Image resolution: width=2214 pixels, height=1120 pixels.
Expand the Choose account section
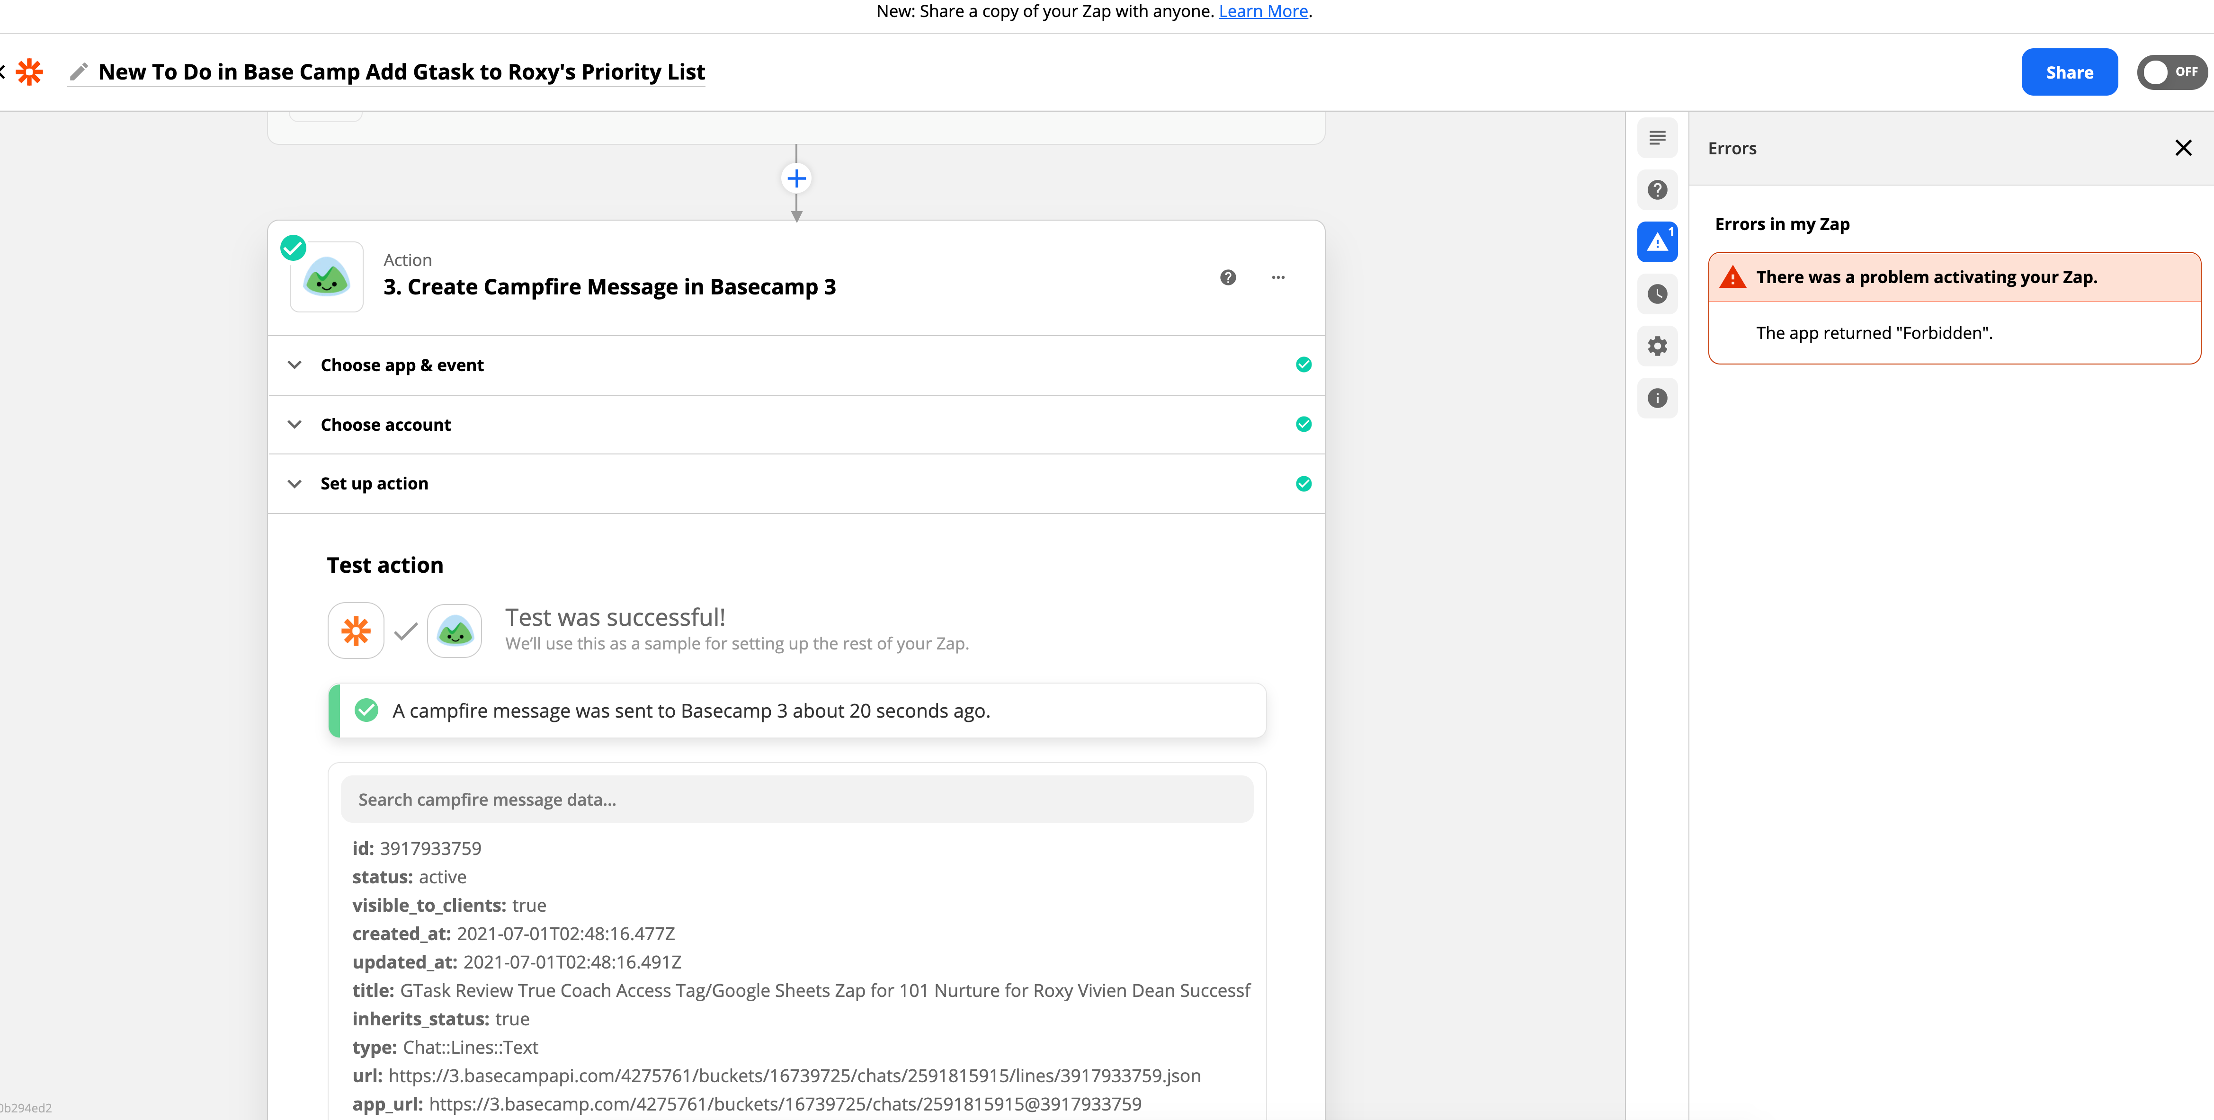click(796, 425)
